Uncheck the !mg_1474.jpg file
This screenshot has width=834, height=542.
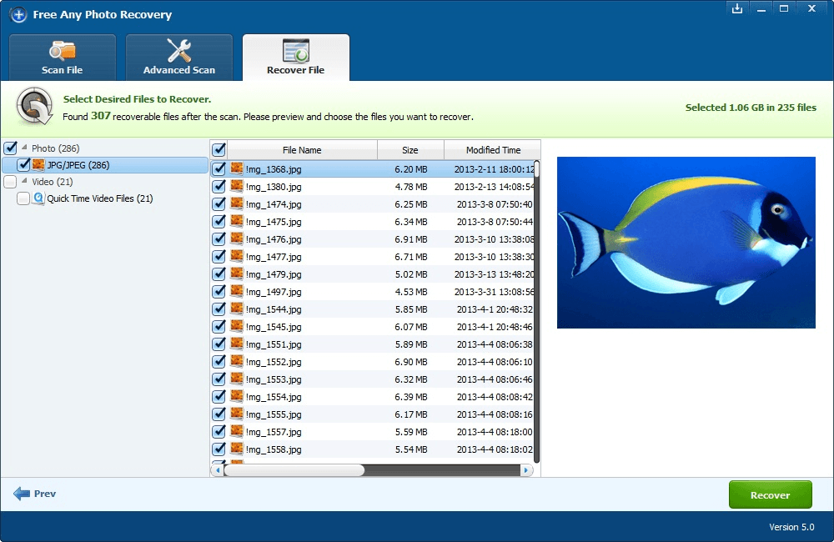point(219,204)
